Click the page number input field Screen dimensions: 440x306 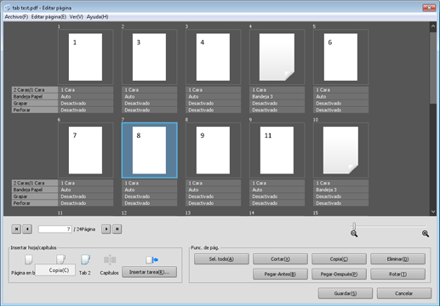[x=54, y=229]
